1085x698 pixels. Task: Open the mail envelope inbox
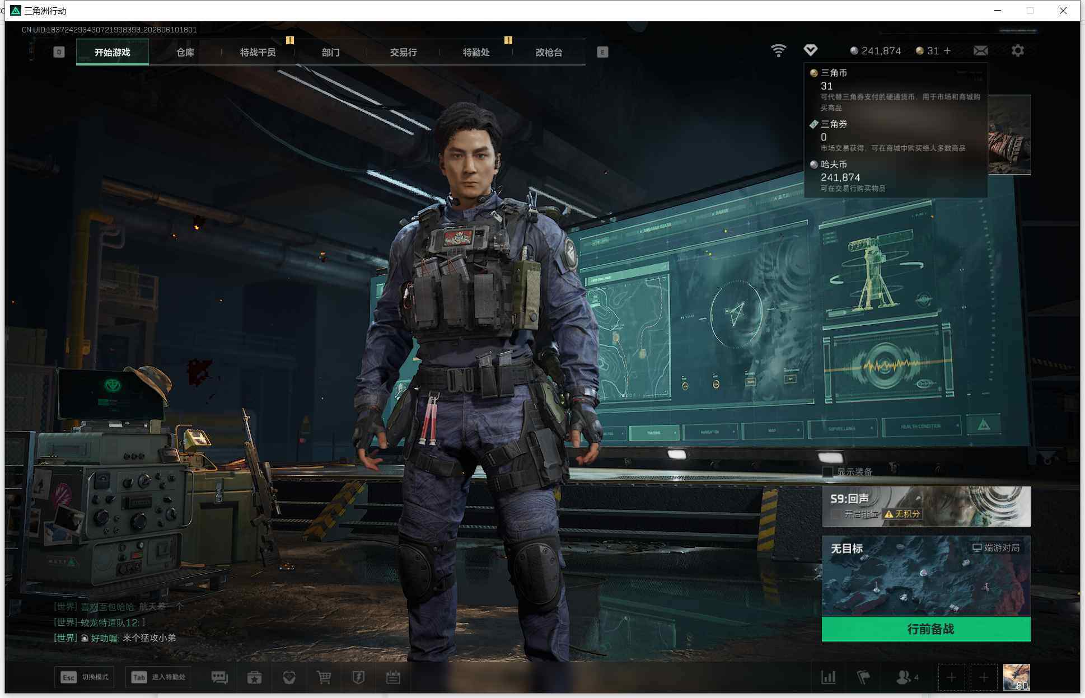(980, 51)
